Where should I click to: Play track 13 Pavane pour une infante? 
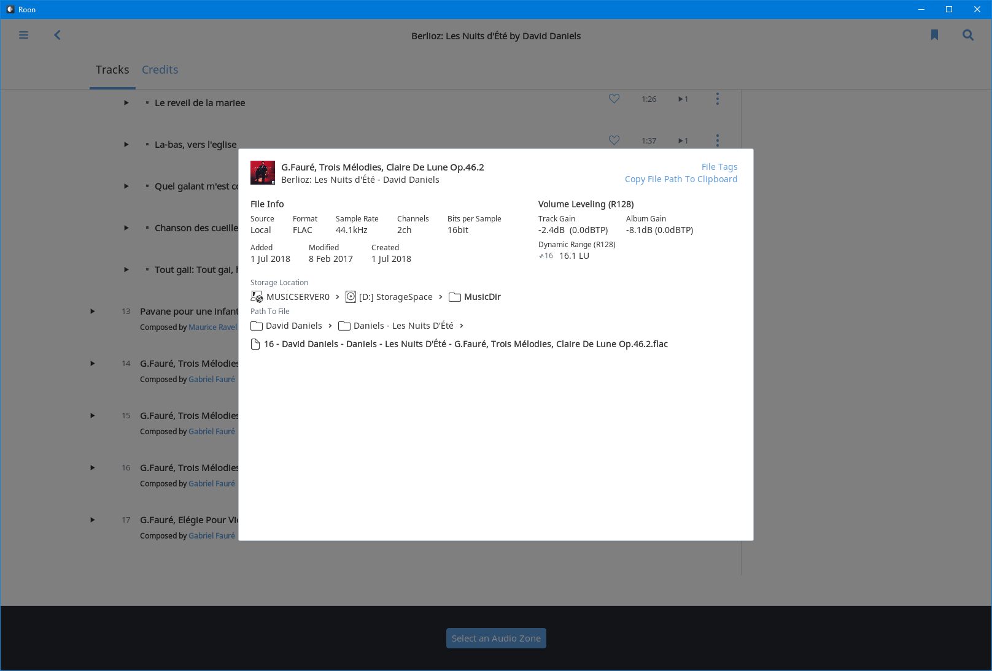[x=93, y=312]
